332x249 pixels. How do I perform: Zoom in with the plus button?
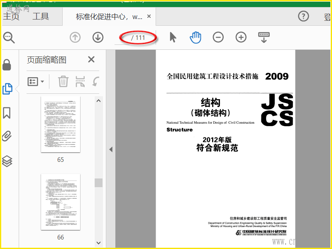coord(241,37)
